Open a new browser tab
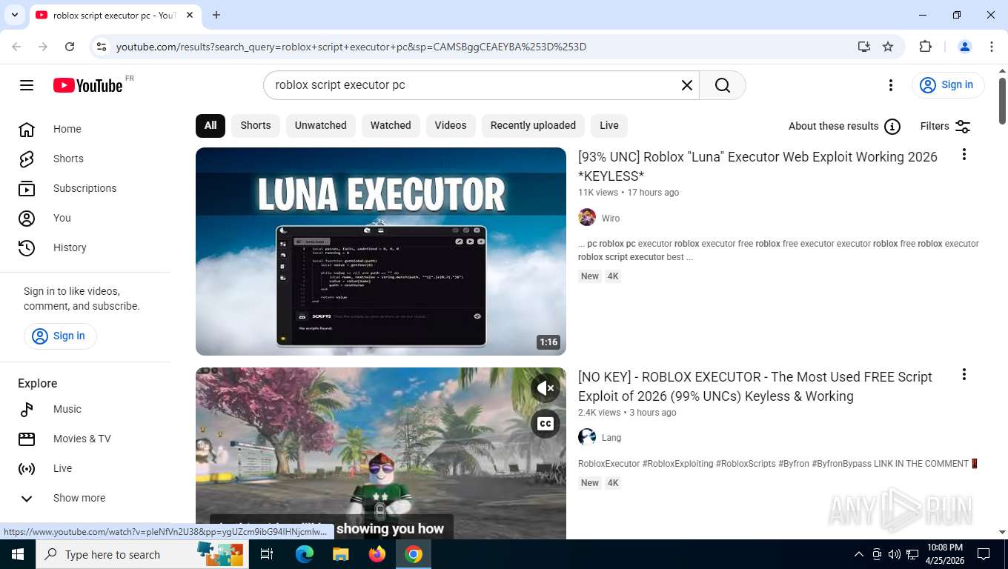This screenshot has height=569, width=1008. click(216, 15)
